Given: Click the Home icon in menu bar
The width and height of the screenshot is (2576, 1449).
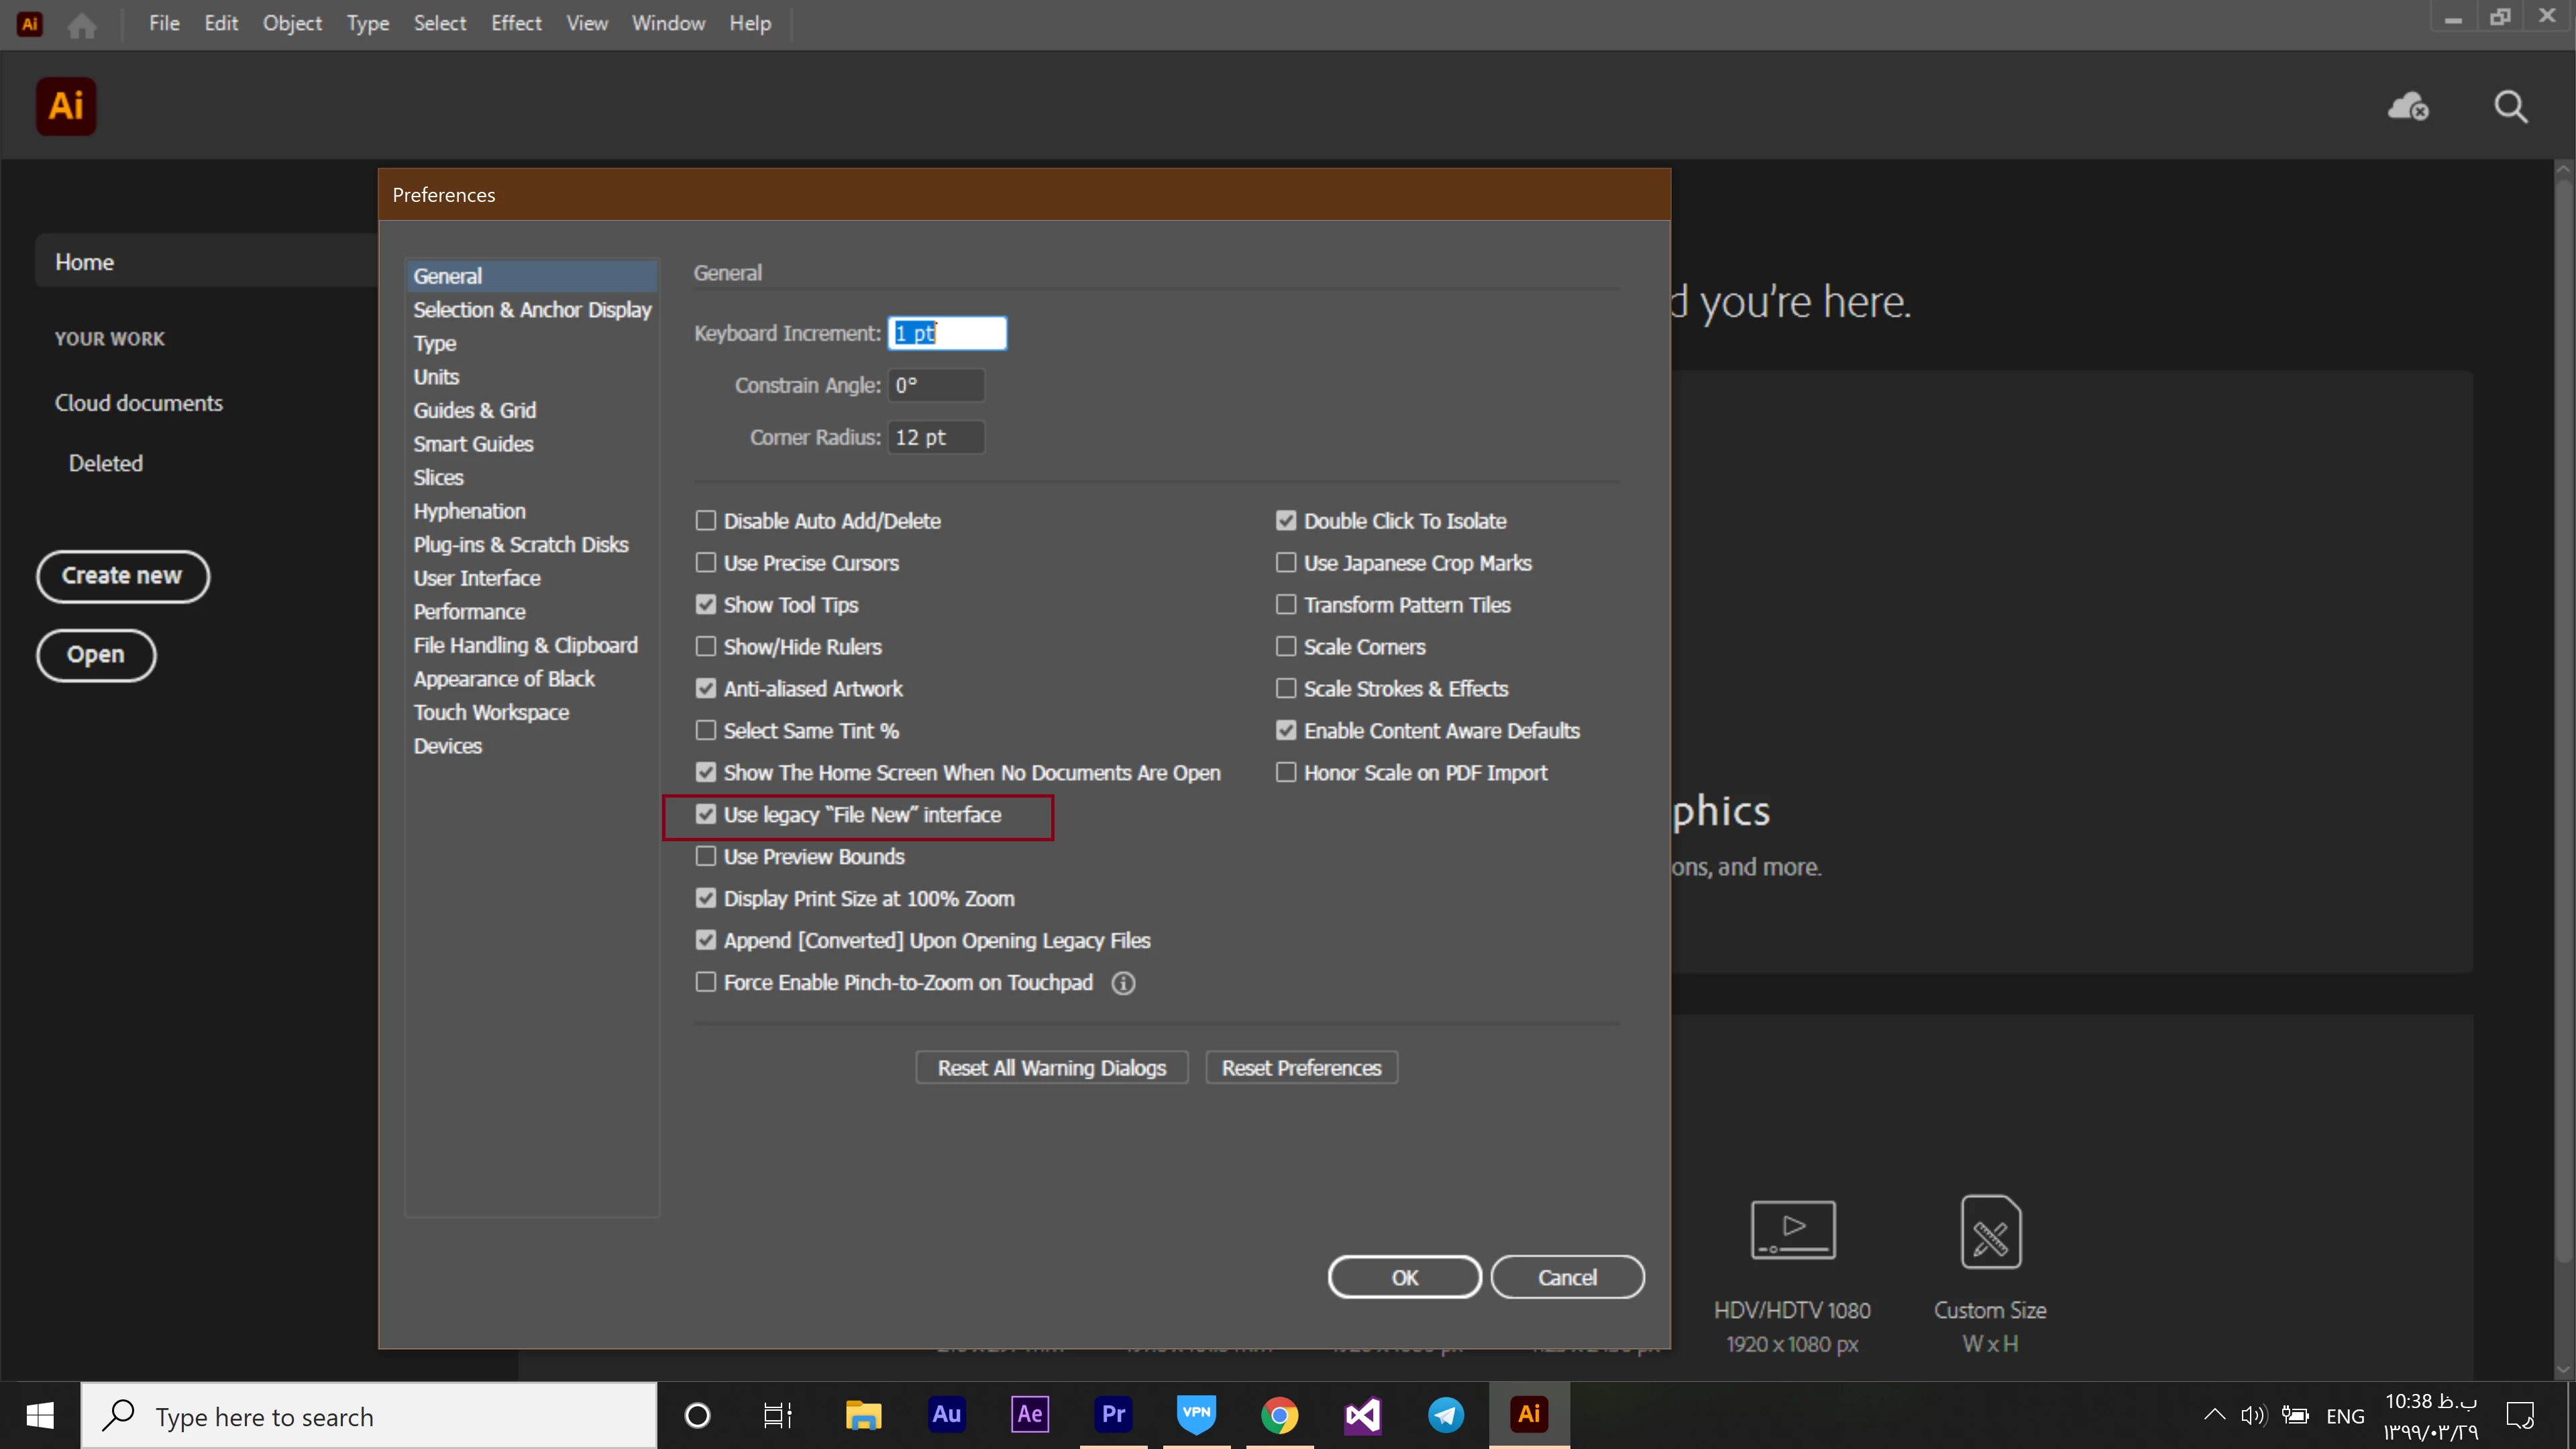Looking at the screenshot, I should [x=82, y=24].
